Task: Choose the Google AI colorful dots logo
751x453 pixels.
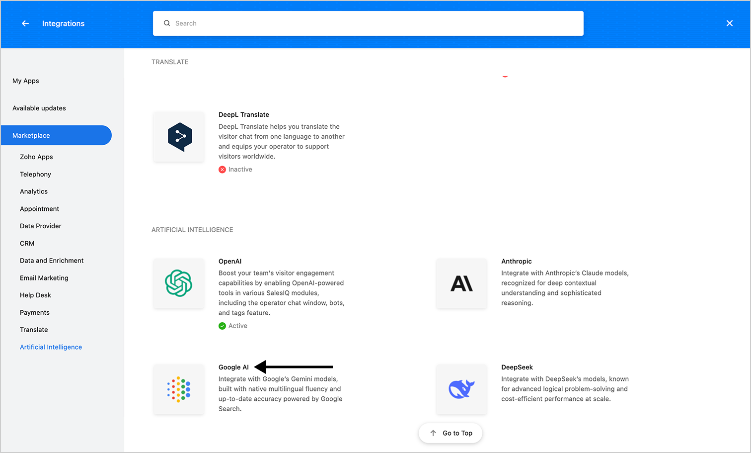Action: [x=179, y=389]
